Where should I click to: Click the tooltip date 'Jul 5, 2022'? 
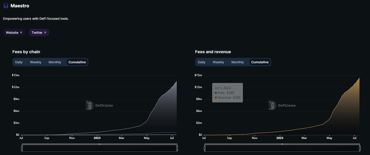(223, 88)
